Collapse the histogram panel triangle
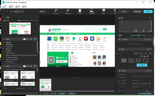 click(150, 18)
